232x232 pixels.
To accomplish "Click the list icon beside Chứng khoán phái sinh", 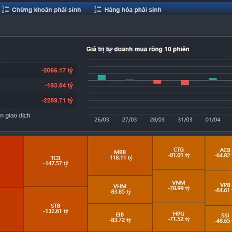I will point(5,9).
